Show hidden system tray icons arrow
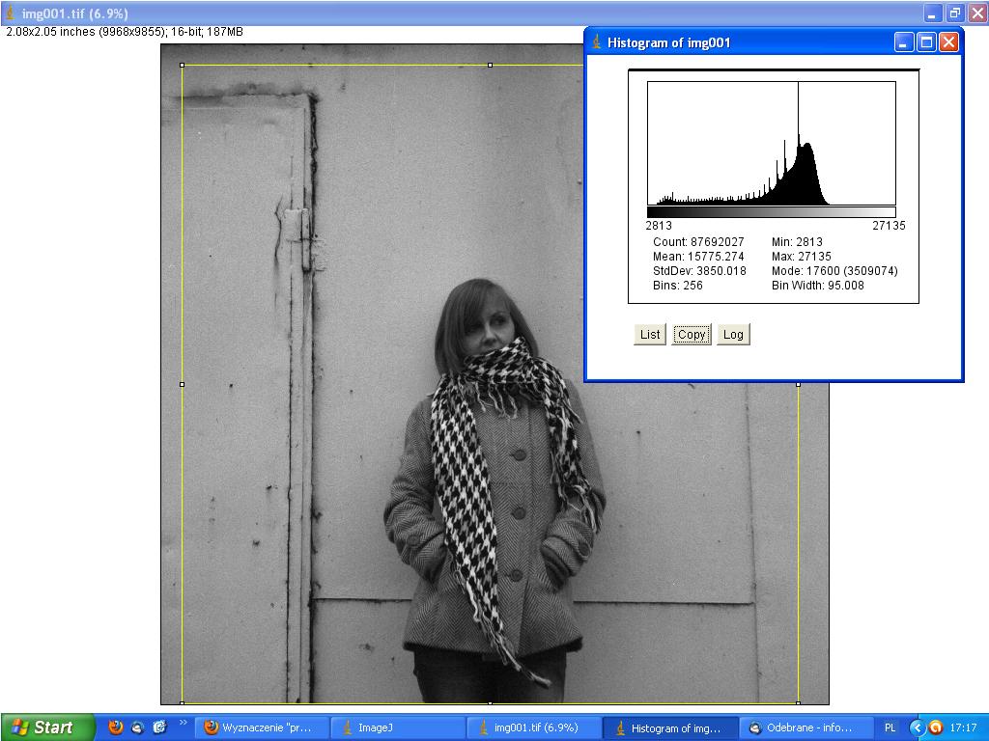 pyautogui.click(x=918, y=727)
